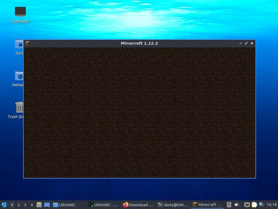Viewport: 278px width, 209px height.
Task: Open the clipboard manager tray icon
Action: coord(254,205)
